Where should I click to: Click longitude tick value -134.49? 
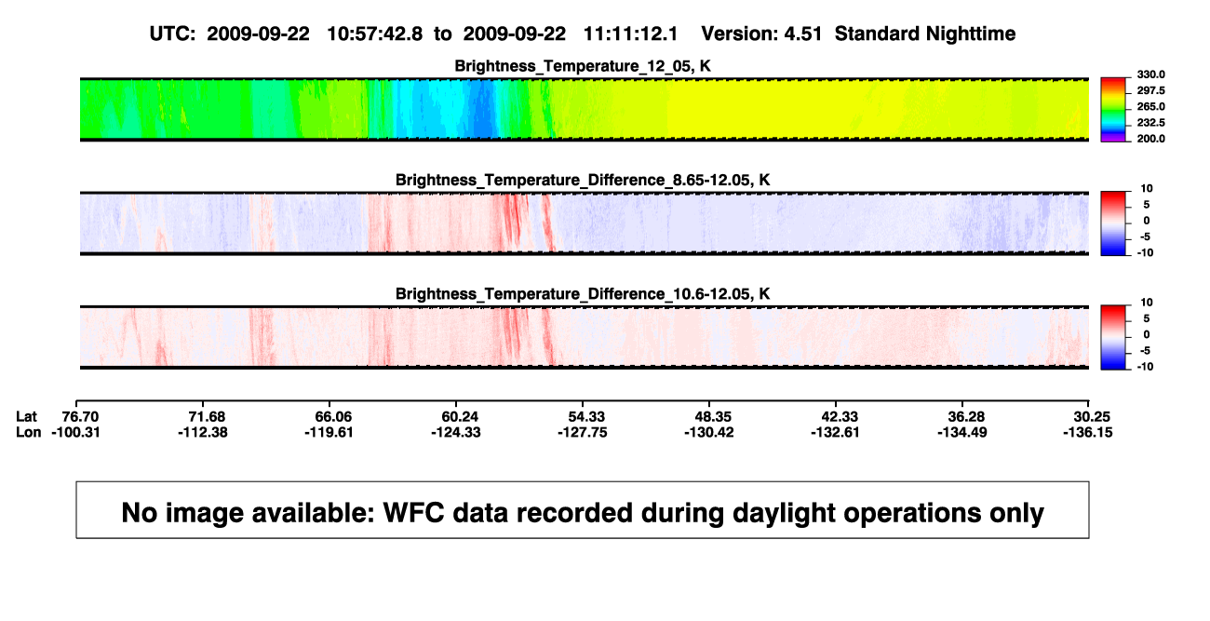point(962,432)
